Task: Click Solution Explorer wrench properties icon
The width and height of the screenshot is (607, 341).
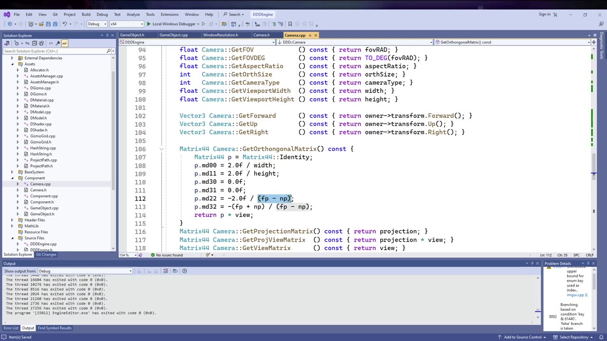Action: 58,43
